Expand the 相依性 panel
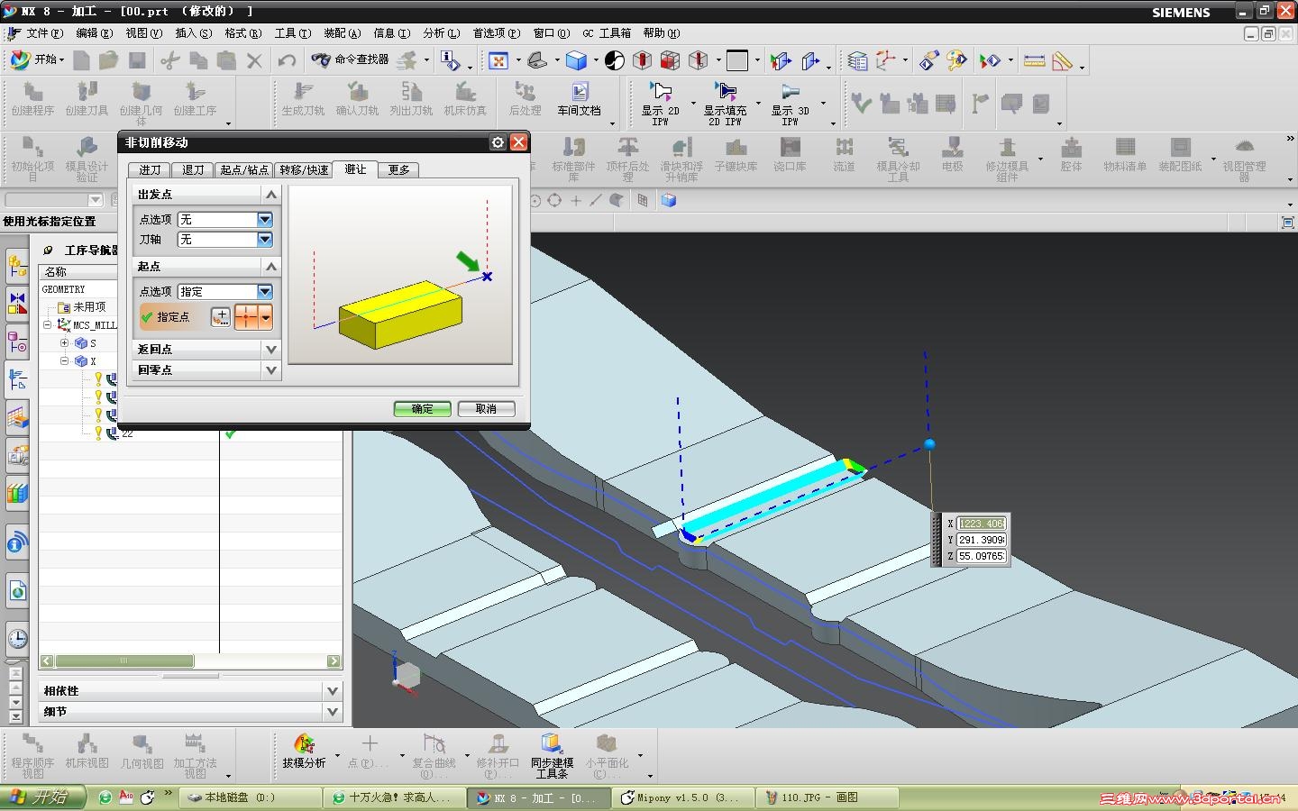This screenshot has width=1298, height=811. click(333, 690)
